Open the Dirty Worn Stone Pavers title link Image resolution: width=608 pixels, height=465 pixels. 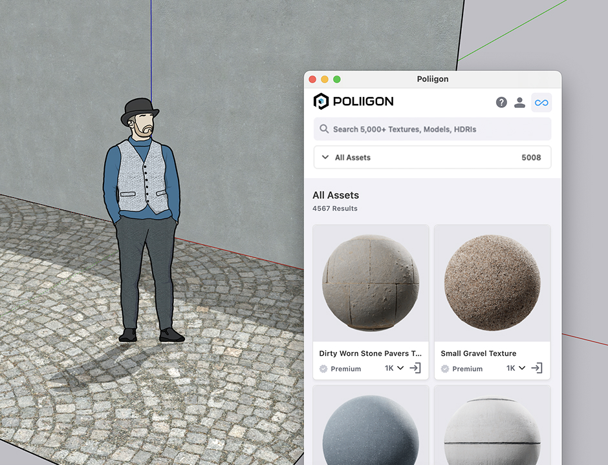click(370, 353)
